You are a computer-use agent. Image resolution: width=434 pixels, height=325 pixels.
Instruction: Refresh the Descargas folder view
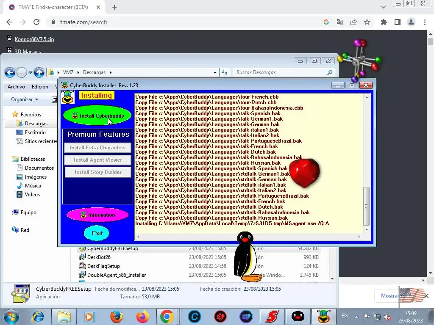point(225,72)
